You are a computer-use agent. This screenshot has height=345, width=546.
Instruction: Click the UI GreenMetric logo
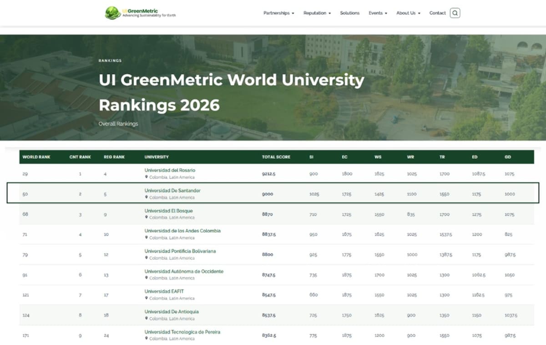(x=140, y=13)
